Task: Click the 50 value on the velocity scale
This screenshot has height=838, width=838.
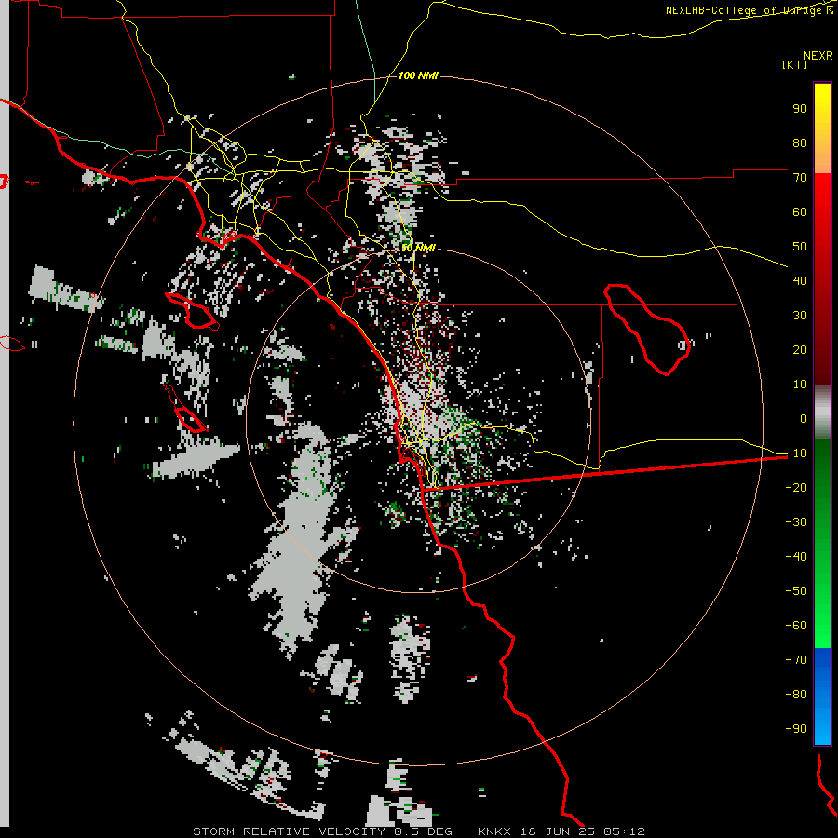Action: (x=800, y=247)
